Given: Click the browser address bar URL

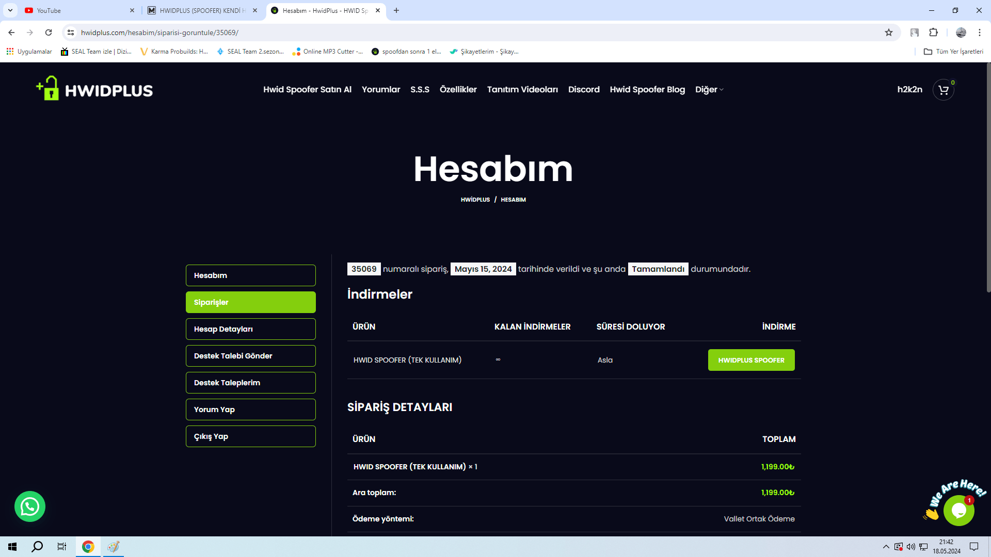Looking at the screenshot, I should tap(159, 32).
